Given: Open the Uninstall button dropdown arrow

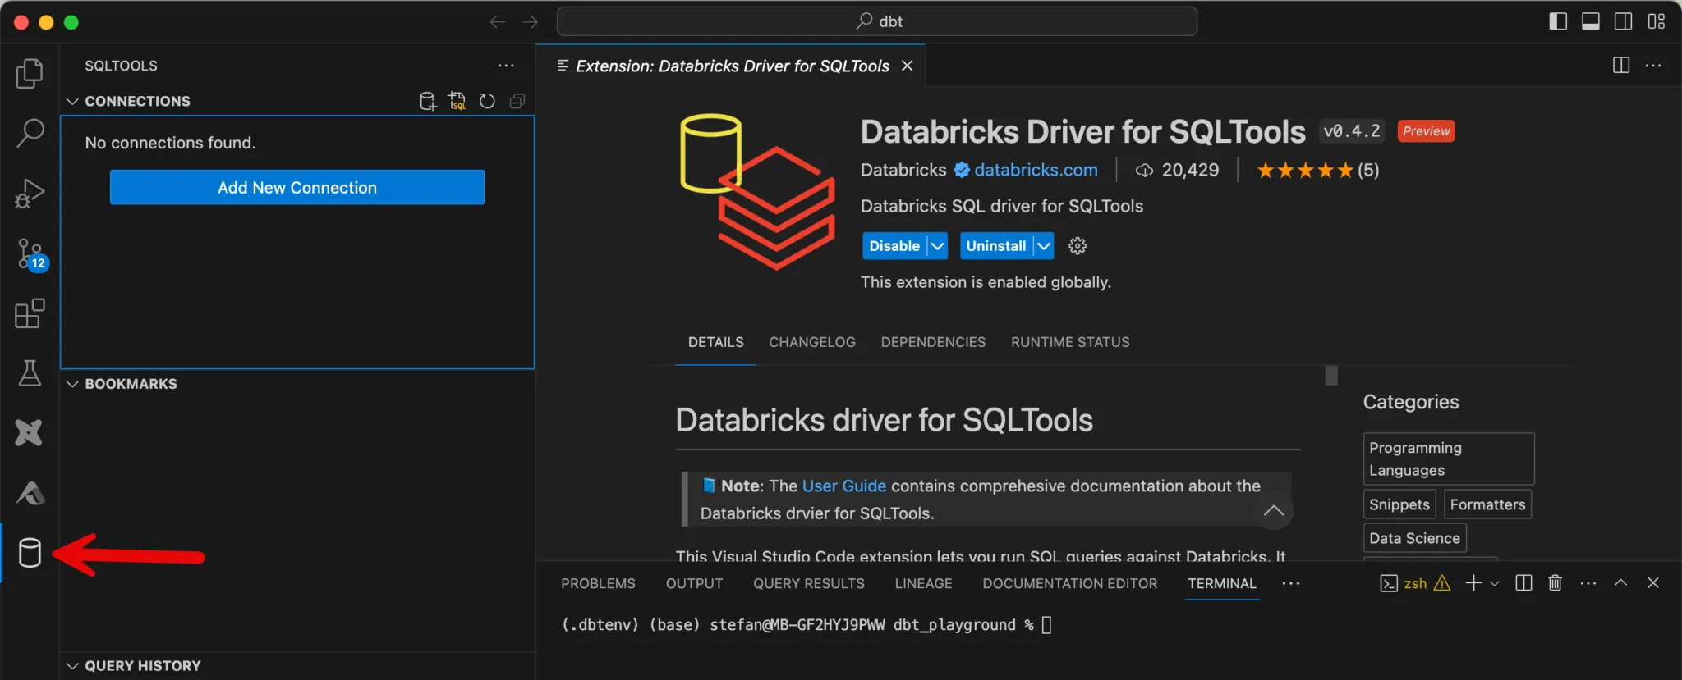Looking at the screenshot, I should (x=1043, y=246).
